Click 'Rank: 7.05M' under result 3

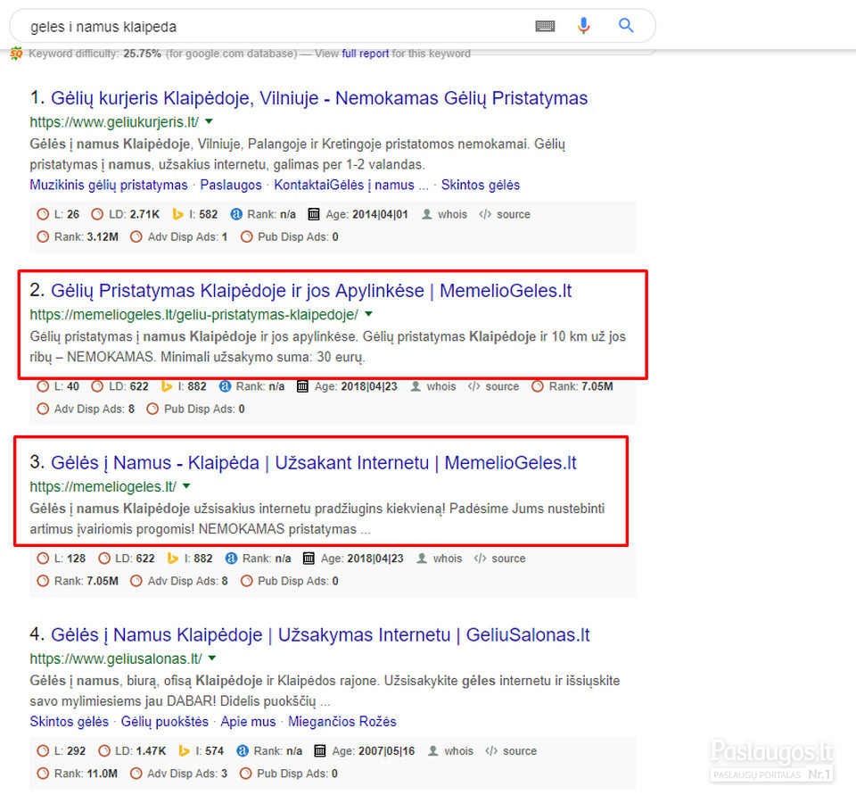pos(78,581)
